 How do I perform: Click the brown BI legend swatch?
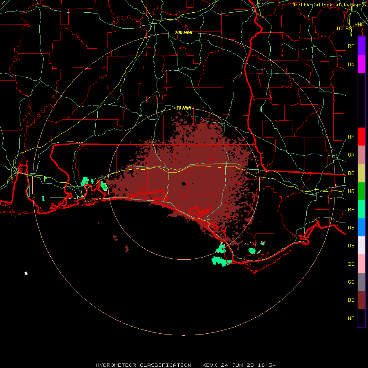pos(361,300)
